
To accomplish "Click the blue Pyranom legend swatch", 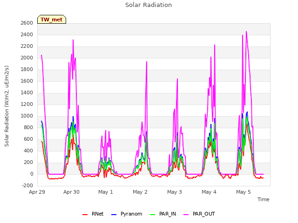I will [x=114, y=215].
